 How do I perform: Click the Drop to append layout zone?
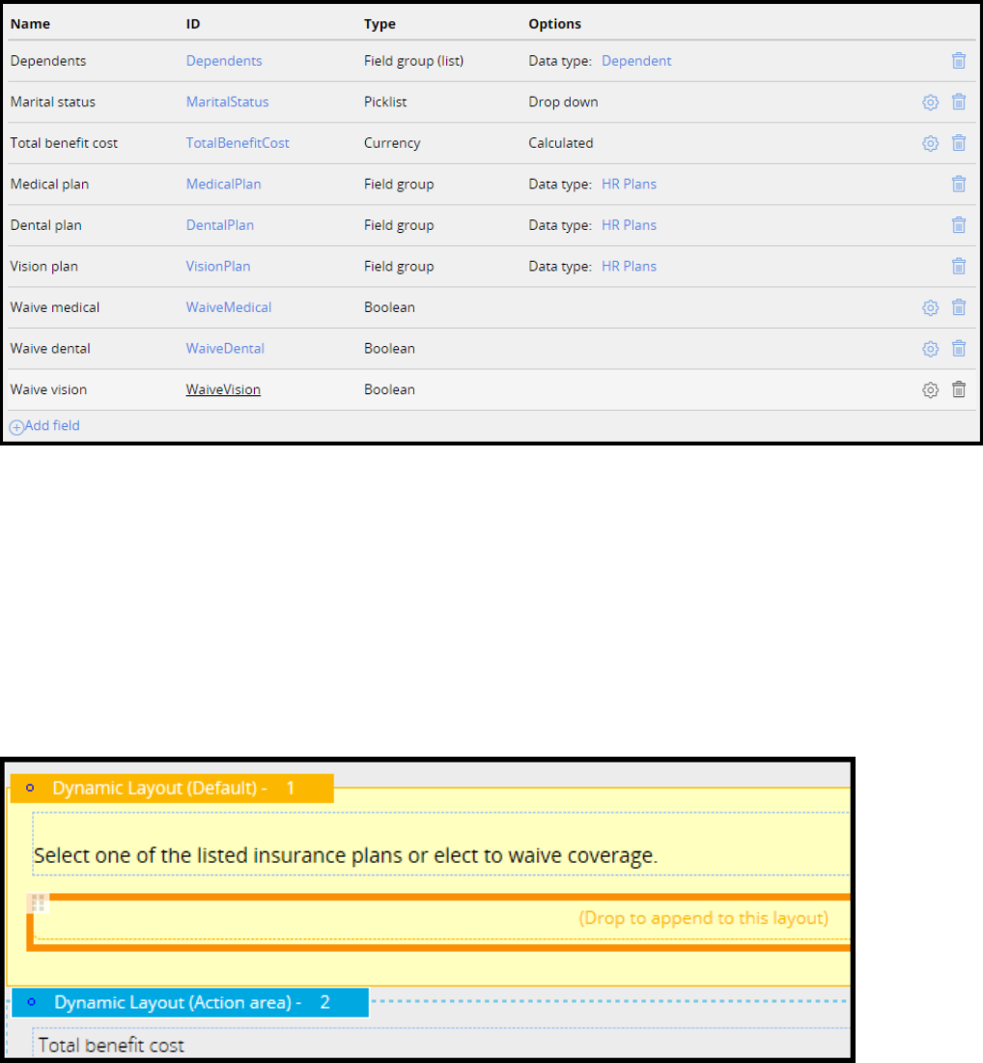coord(440,921)
